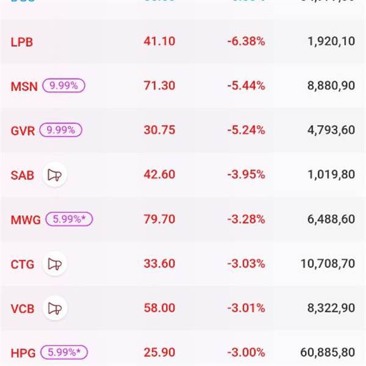This screenshot has height=366, width=366.
Task: Open the VCB stock ticker
Action: (23, 308)
